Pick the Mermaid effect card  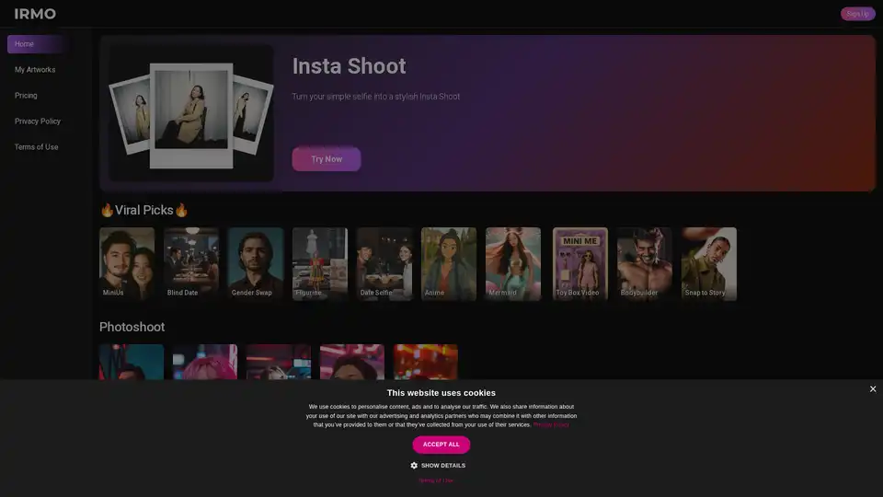513,264
